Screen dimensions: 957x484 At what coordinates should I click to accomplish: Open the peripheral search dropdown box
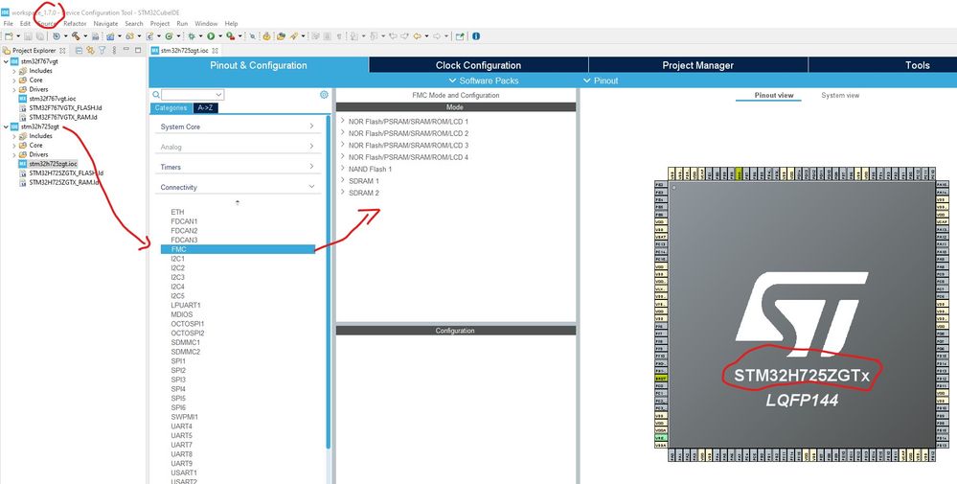click(x=193, y=95)
